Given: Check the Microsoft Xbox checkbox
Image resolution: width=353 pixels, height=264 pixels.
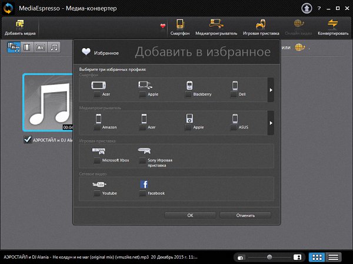Looking at the screenshot, I should point(97,161).
